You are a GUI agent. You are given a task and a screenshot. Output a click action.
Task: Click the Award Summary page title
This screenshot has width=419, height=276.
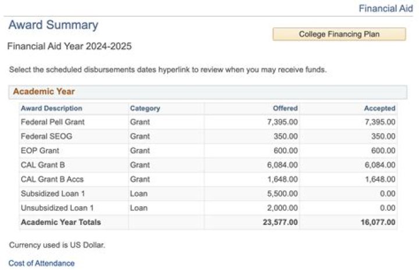[x=54, y=25]
